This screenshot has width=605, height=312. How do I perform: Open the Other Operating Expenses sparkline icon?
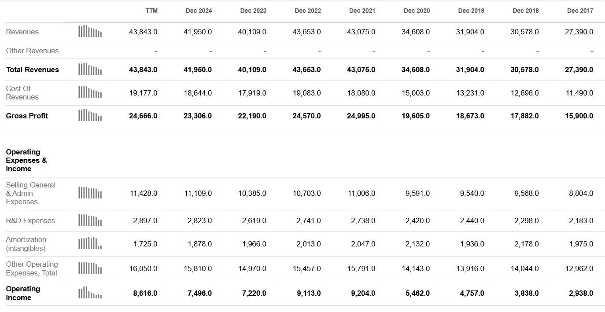[x=90, y=268]
